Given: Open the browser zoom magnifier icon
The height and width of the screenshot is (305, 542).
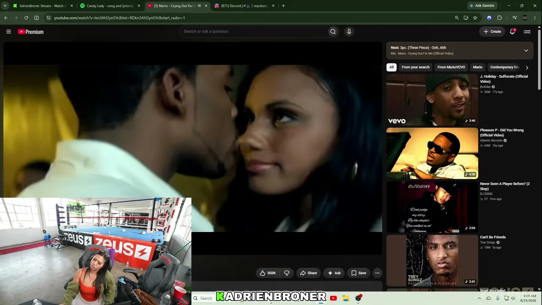Looking at the screenshot, I should pos(456,18).
